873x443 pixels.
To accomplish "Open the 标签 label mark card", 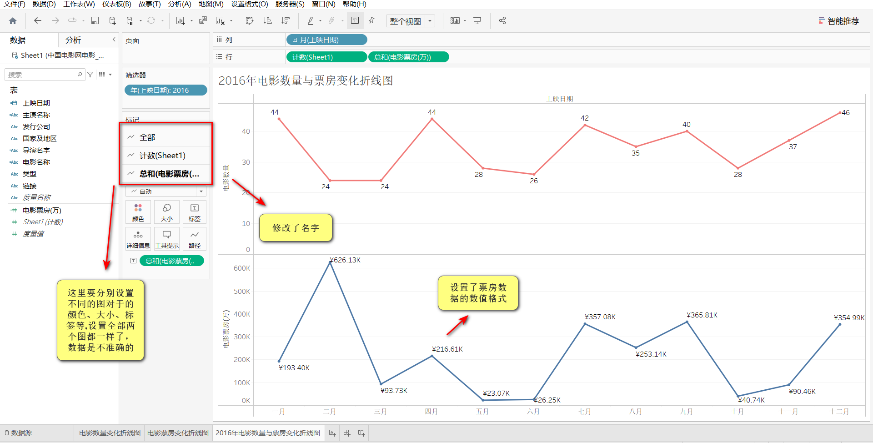I will (x=195, y=212).
